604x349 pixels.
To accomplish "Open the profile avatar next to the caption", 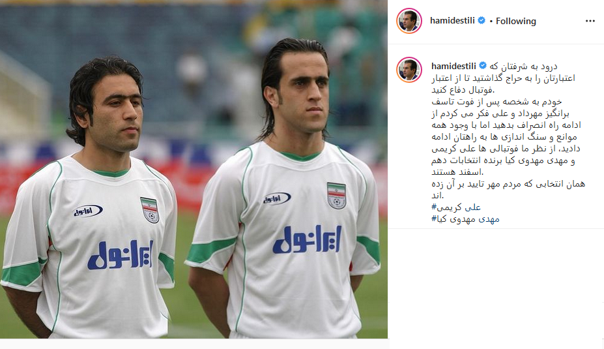I will (409, 70).
